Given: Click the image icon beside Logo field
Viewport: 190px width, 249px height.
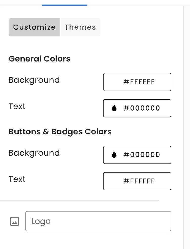Looking at the screenshot, I should point(15,221).
